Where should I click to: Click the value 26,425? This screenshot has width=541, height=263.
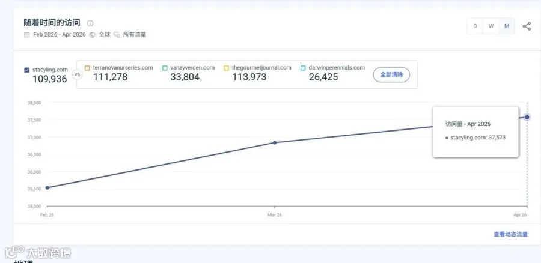pyautogui.click(x=323, y=77)
